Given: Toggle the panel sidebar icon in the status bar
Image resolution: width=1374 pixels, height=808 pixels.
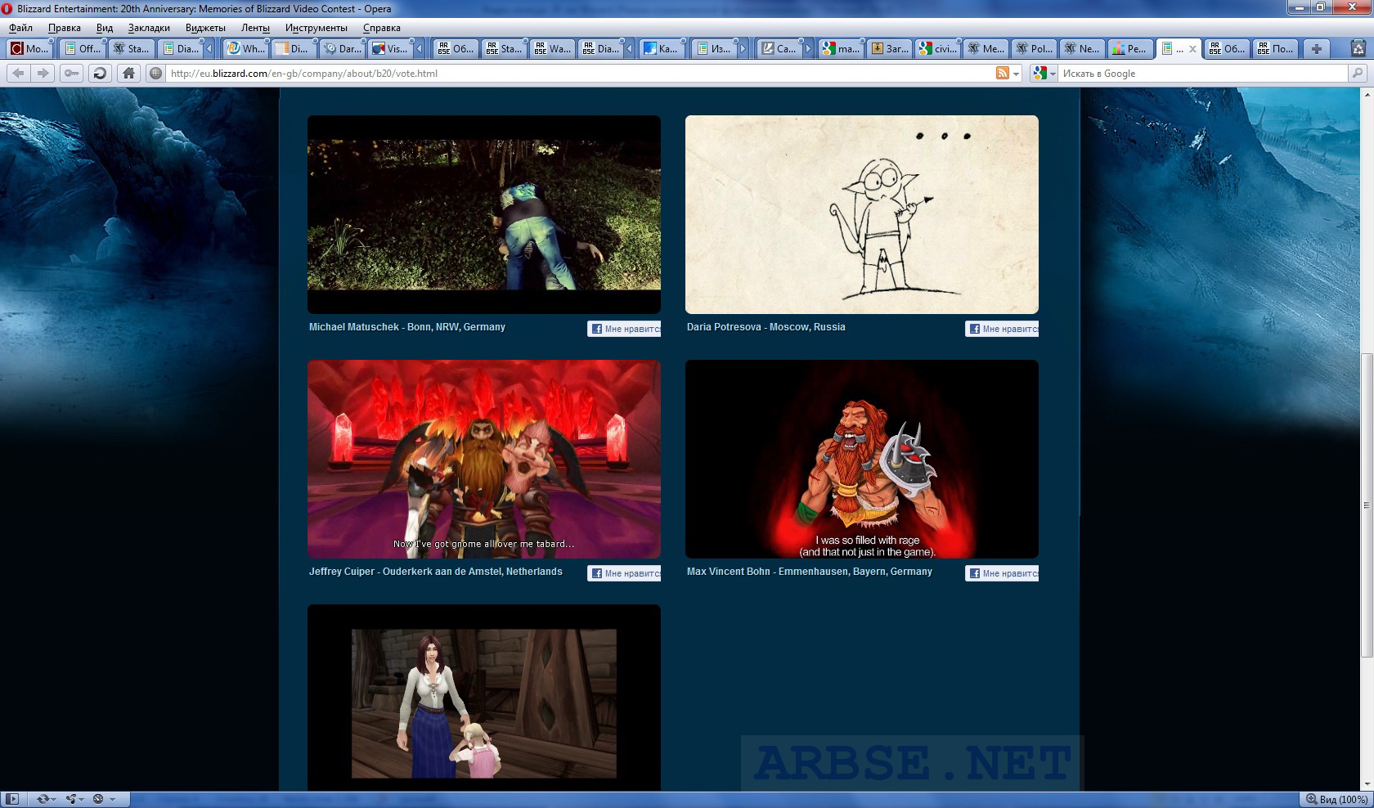Looking at the screenshot, I should pos(12,799).
